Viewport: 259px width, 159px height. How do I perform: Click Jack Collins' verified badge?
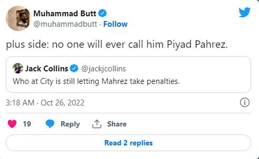(x=74, y=69)
